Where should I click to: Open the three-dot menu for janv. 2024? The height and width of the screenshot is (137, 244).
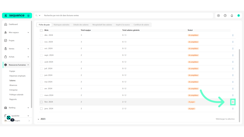[x=233, y=109]
